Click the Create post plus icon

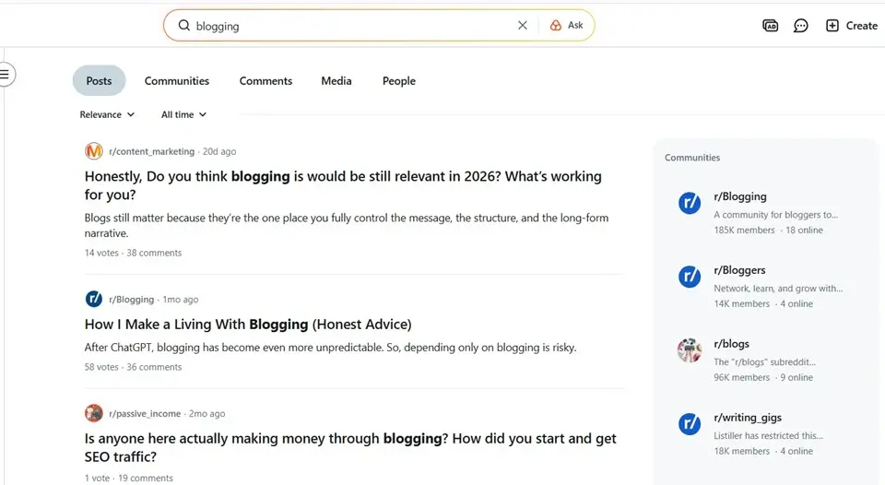[x=832, y=26]
